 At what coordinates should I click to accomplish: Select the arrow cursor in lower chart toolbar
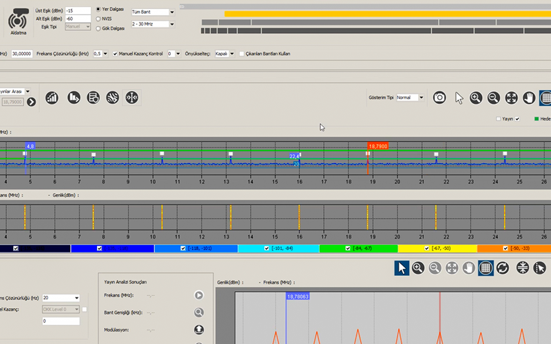pos(402,268)
